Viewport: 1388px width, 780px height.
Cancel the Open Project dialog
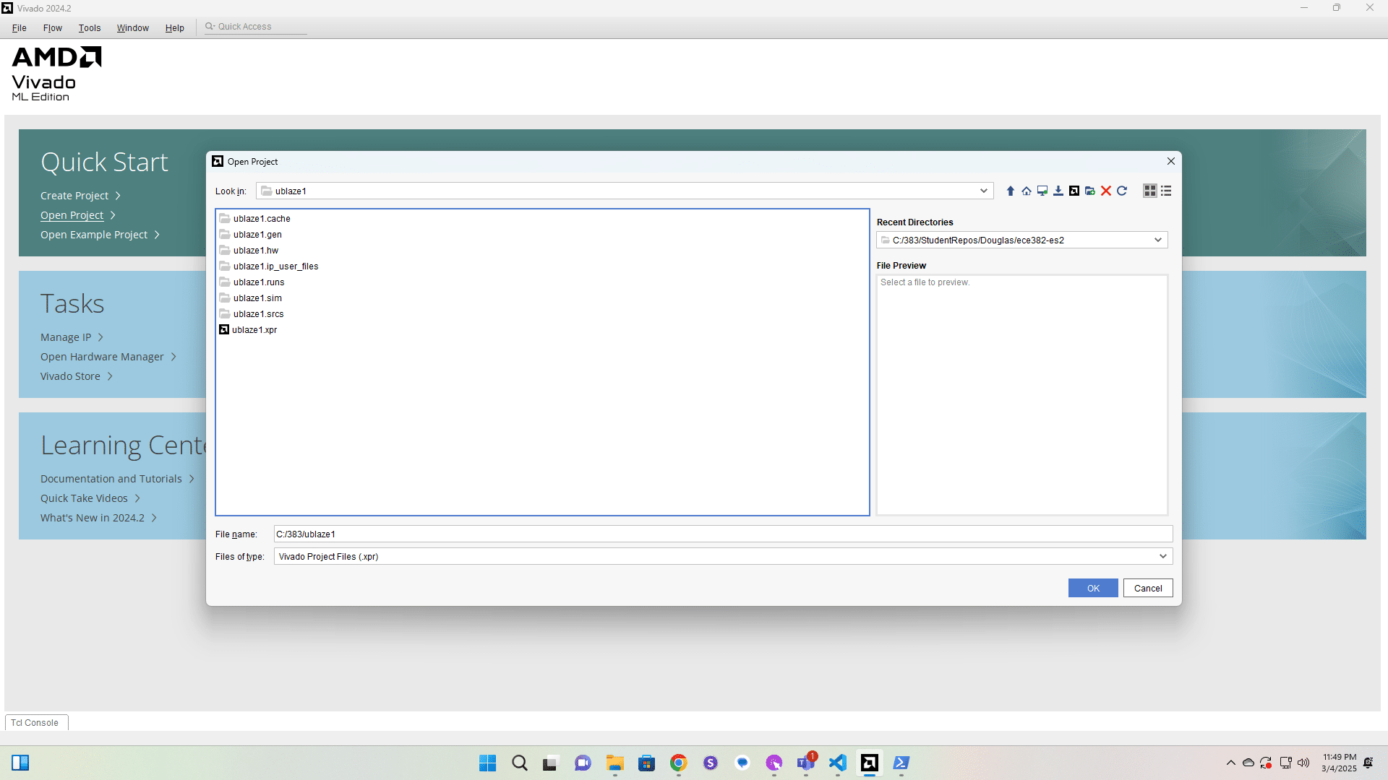click(1147, 588)
